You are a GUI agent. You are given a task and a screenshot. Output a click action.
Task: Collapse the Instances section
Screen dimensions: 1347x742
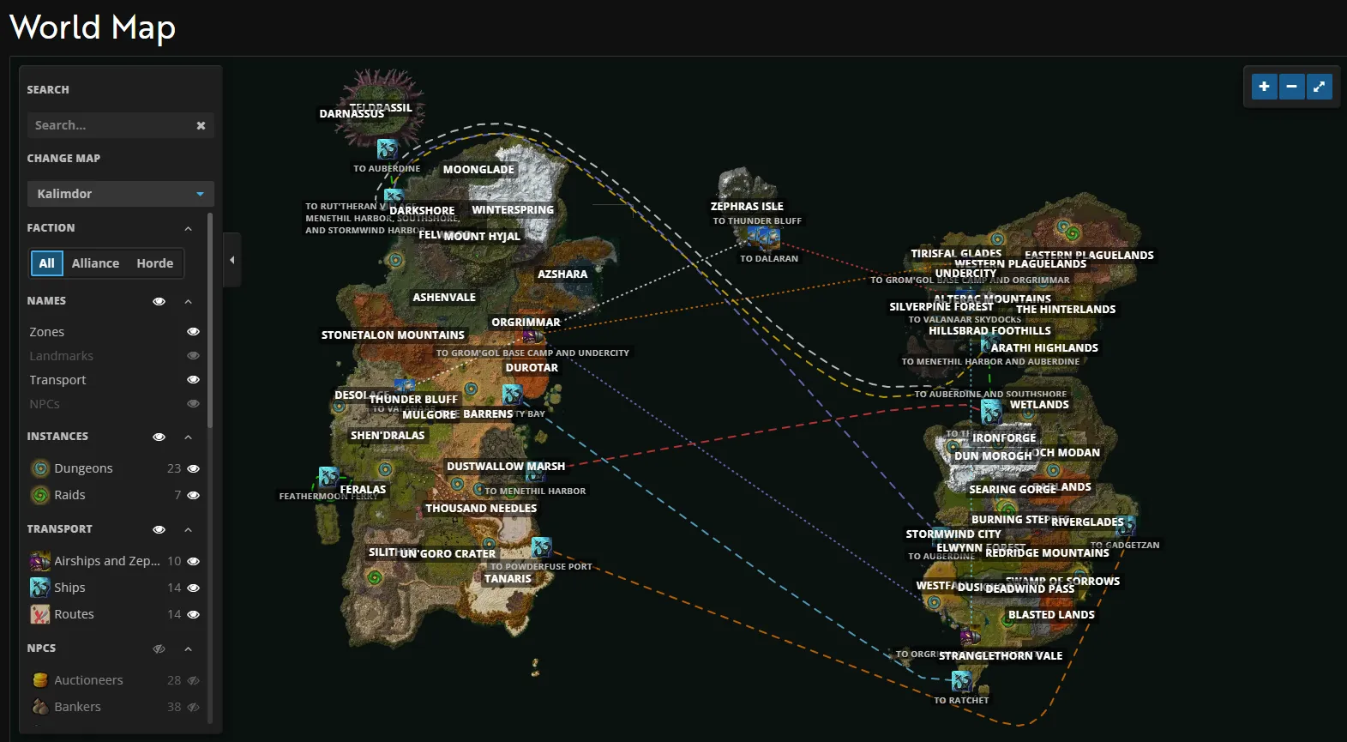point(188,437)
